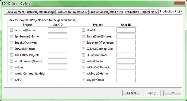Click the Yoyo@home User ID field
Image resolution: width=187 pixels, height=101 pixels.
tap(126, 79)
